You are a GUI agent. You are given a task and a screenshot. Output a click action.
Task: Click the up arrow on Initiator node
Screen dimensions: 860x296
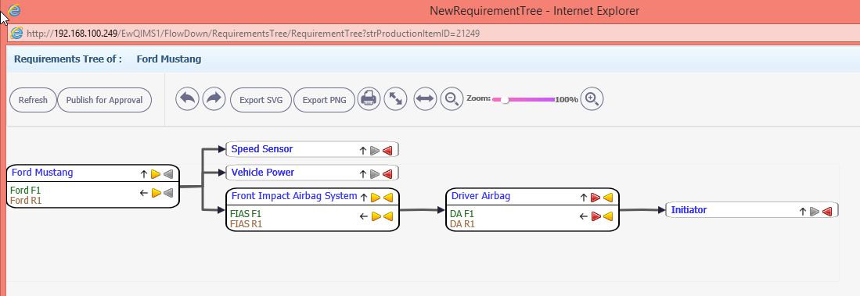coord(802,211)
